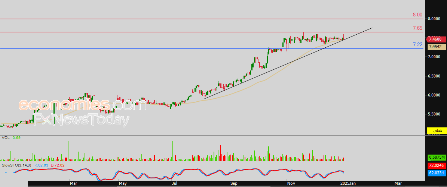447x187 pixels.
Task: Select the 8.00 resistance level label
Action: [418, 15]
